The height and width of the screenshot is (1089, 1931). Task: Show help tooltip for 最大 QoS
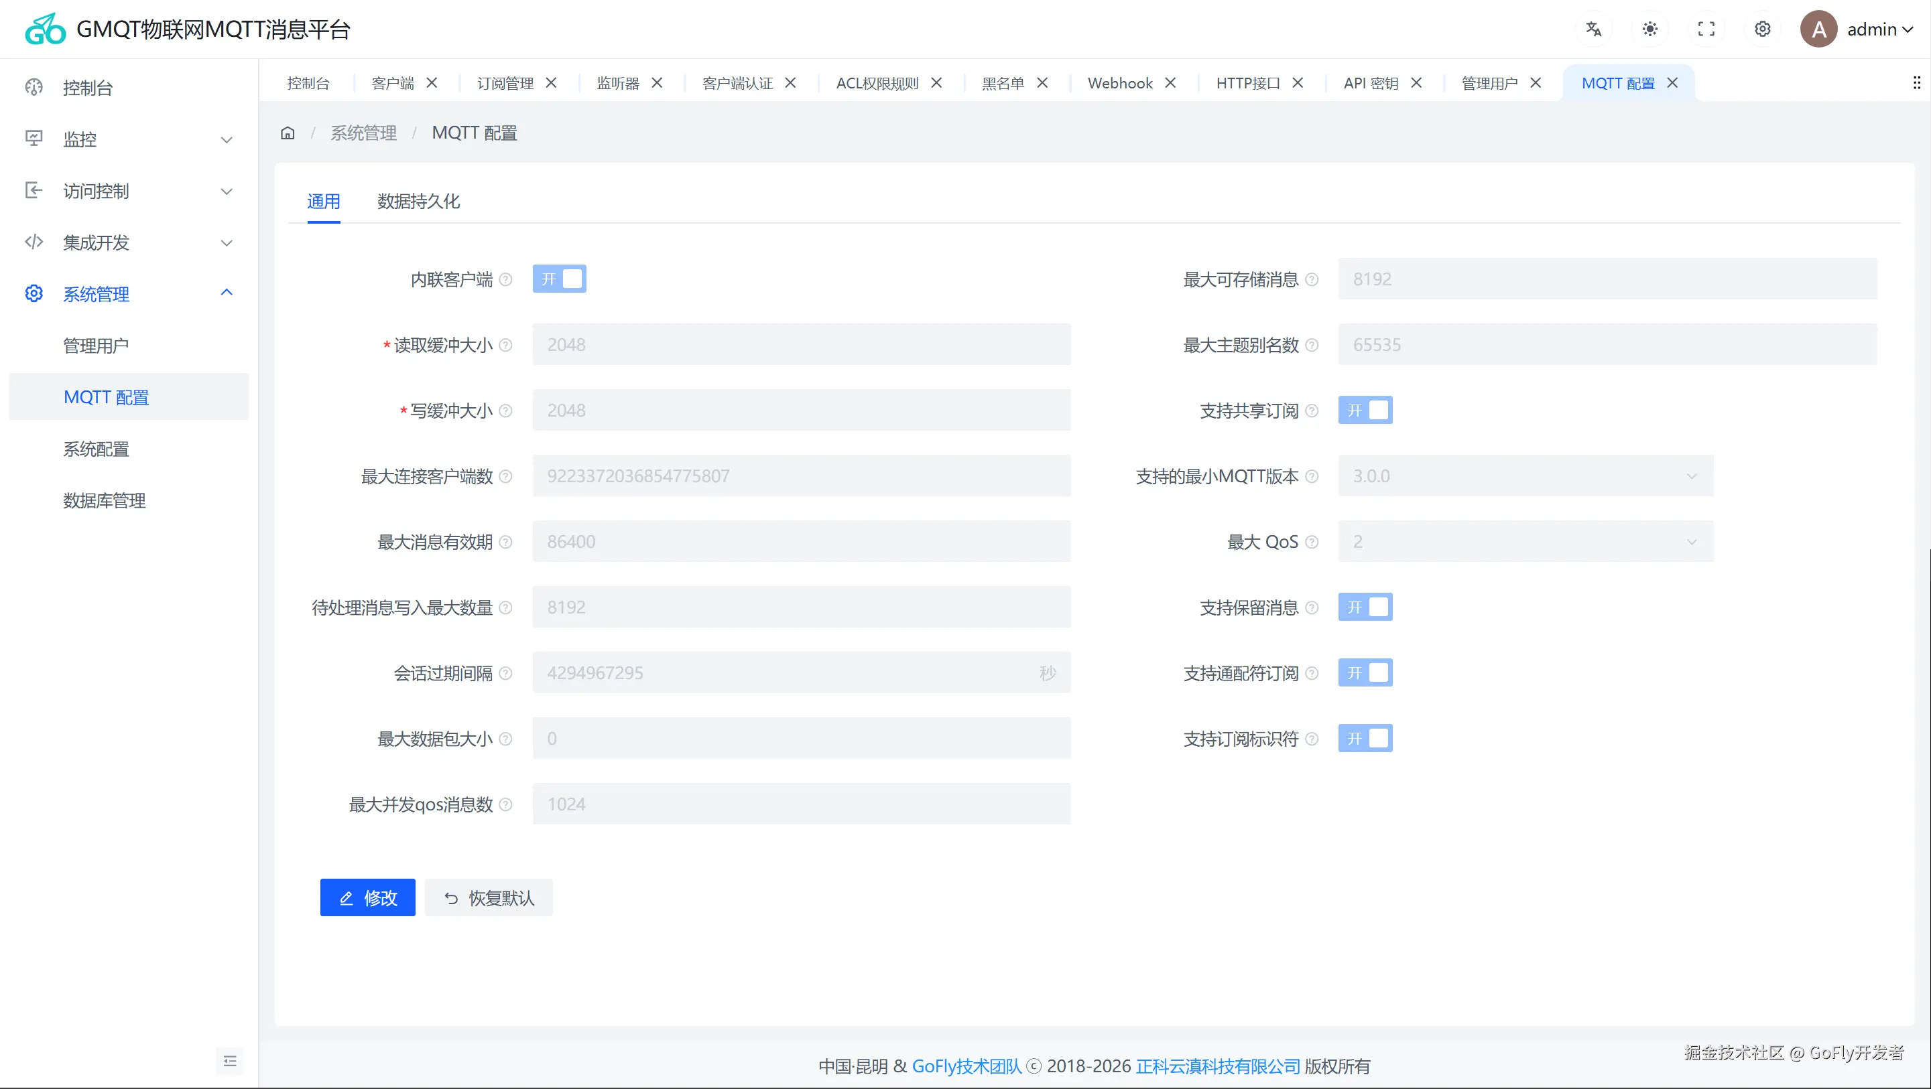(x=1312, y=542)
